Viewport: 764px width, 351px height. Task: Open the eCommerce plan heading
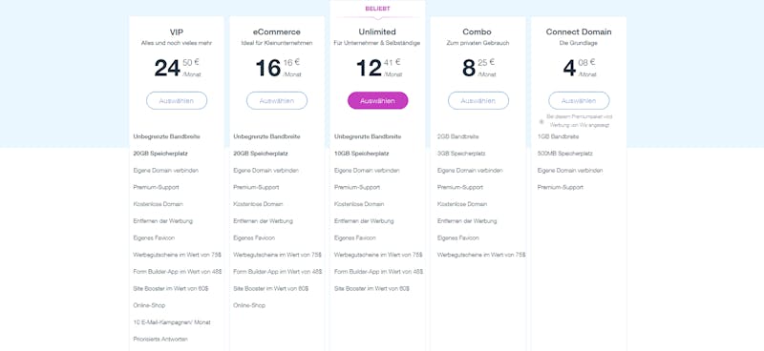coord(277,32)
